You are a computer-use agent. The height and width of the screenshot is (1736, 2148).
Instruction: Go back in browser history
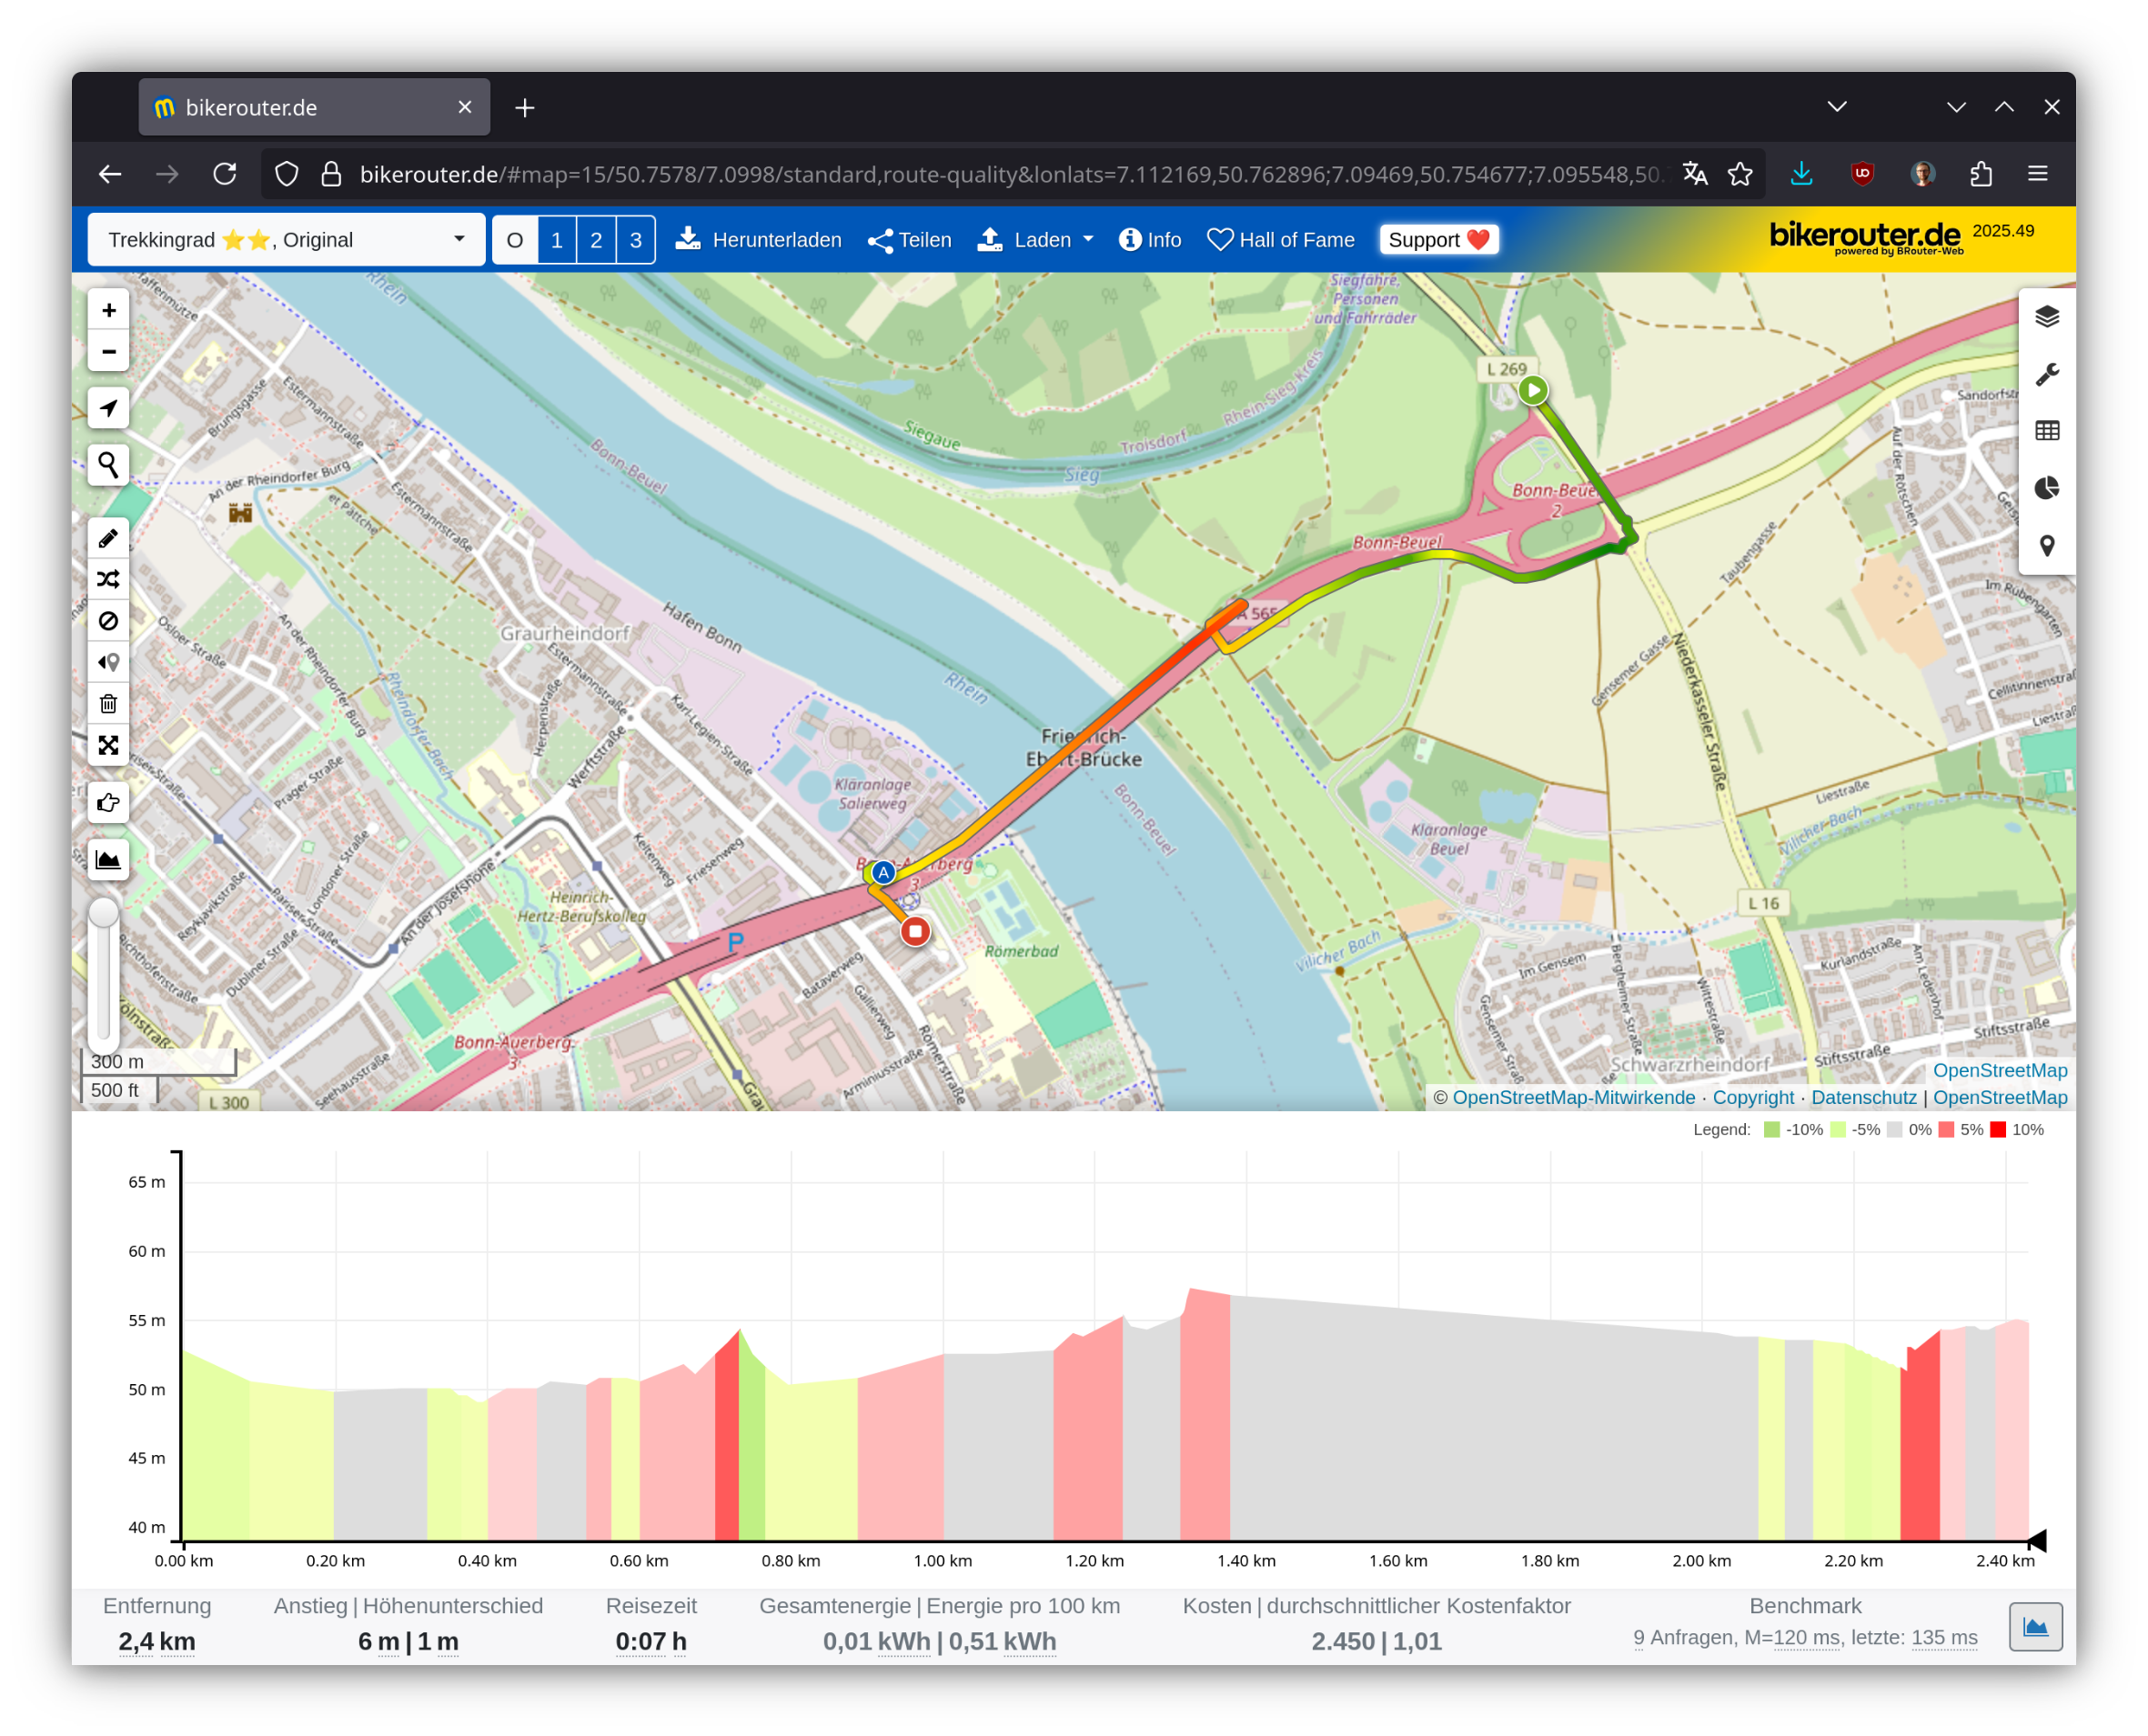click(x=110, y=174)
